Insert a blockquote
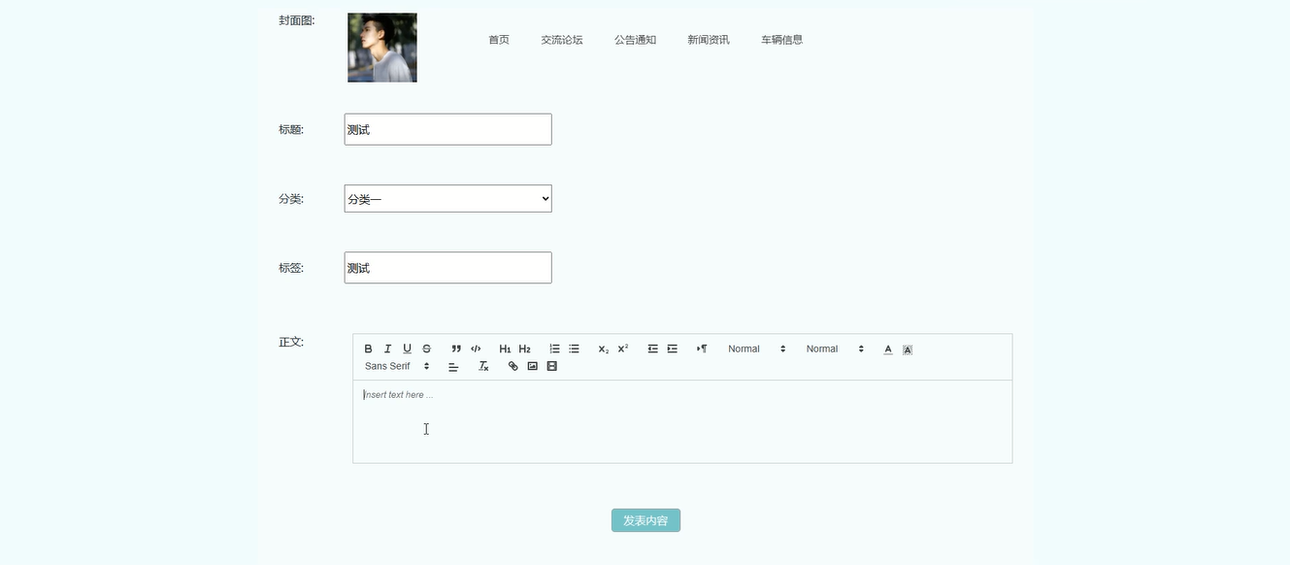This screenshot has width=1290, height=565. coord(456,349)
